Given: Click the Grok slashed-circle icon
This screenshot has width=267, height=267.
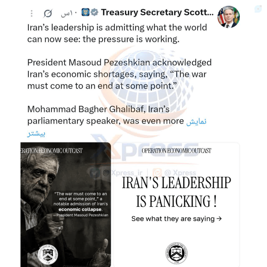Looking at the screenshot, I should (48, 13).
